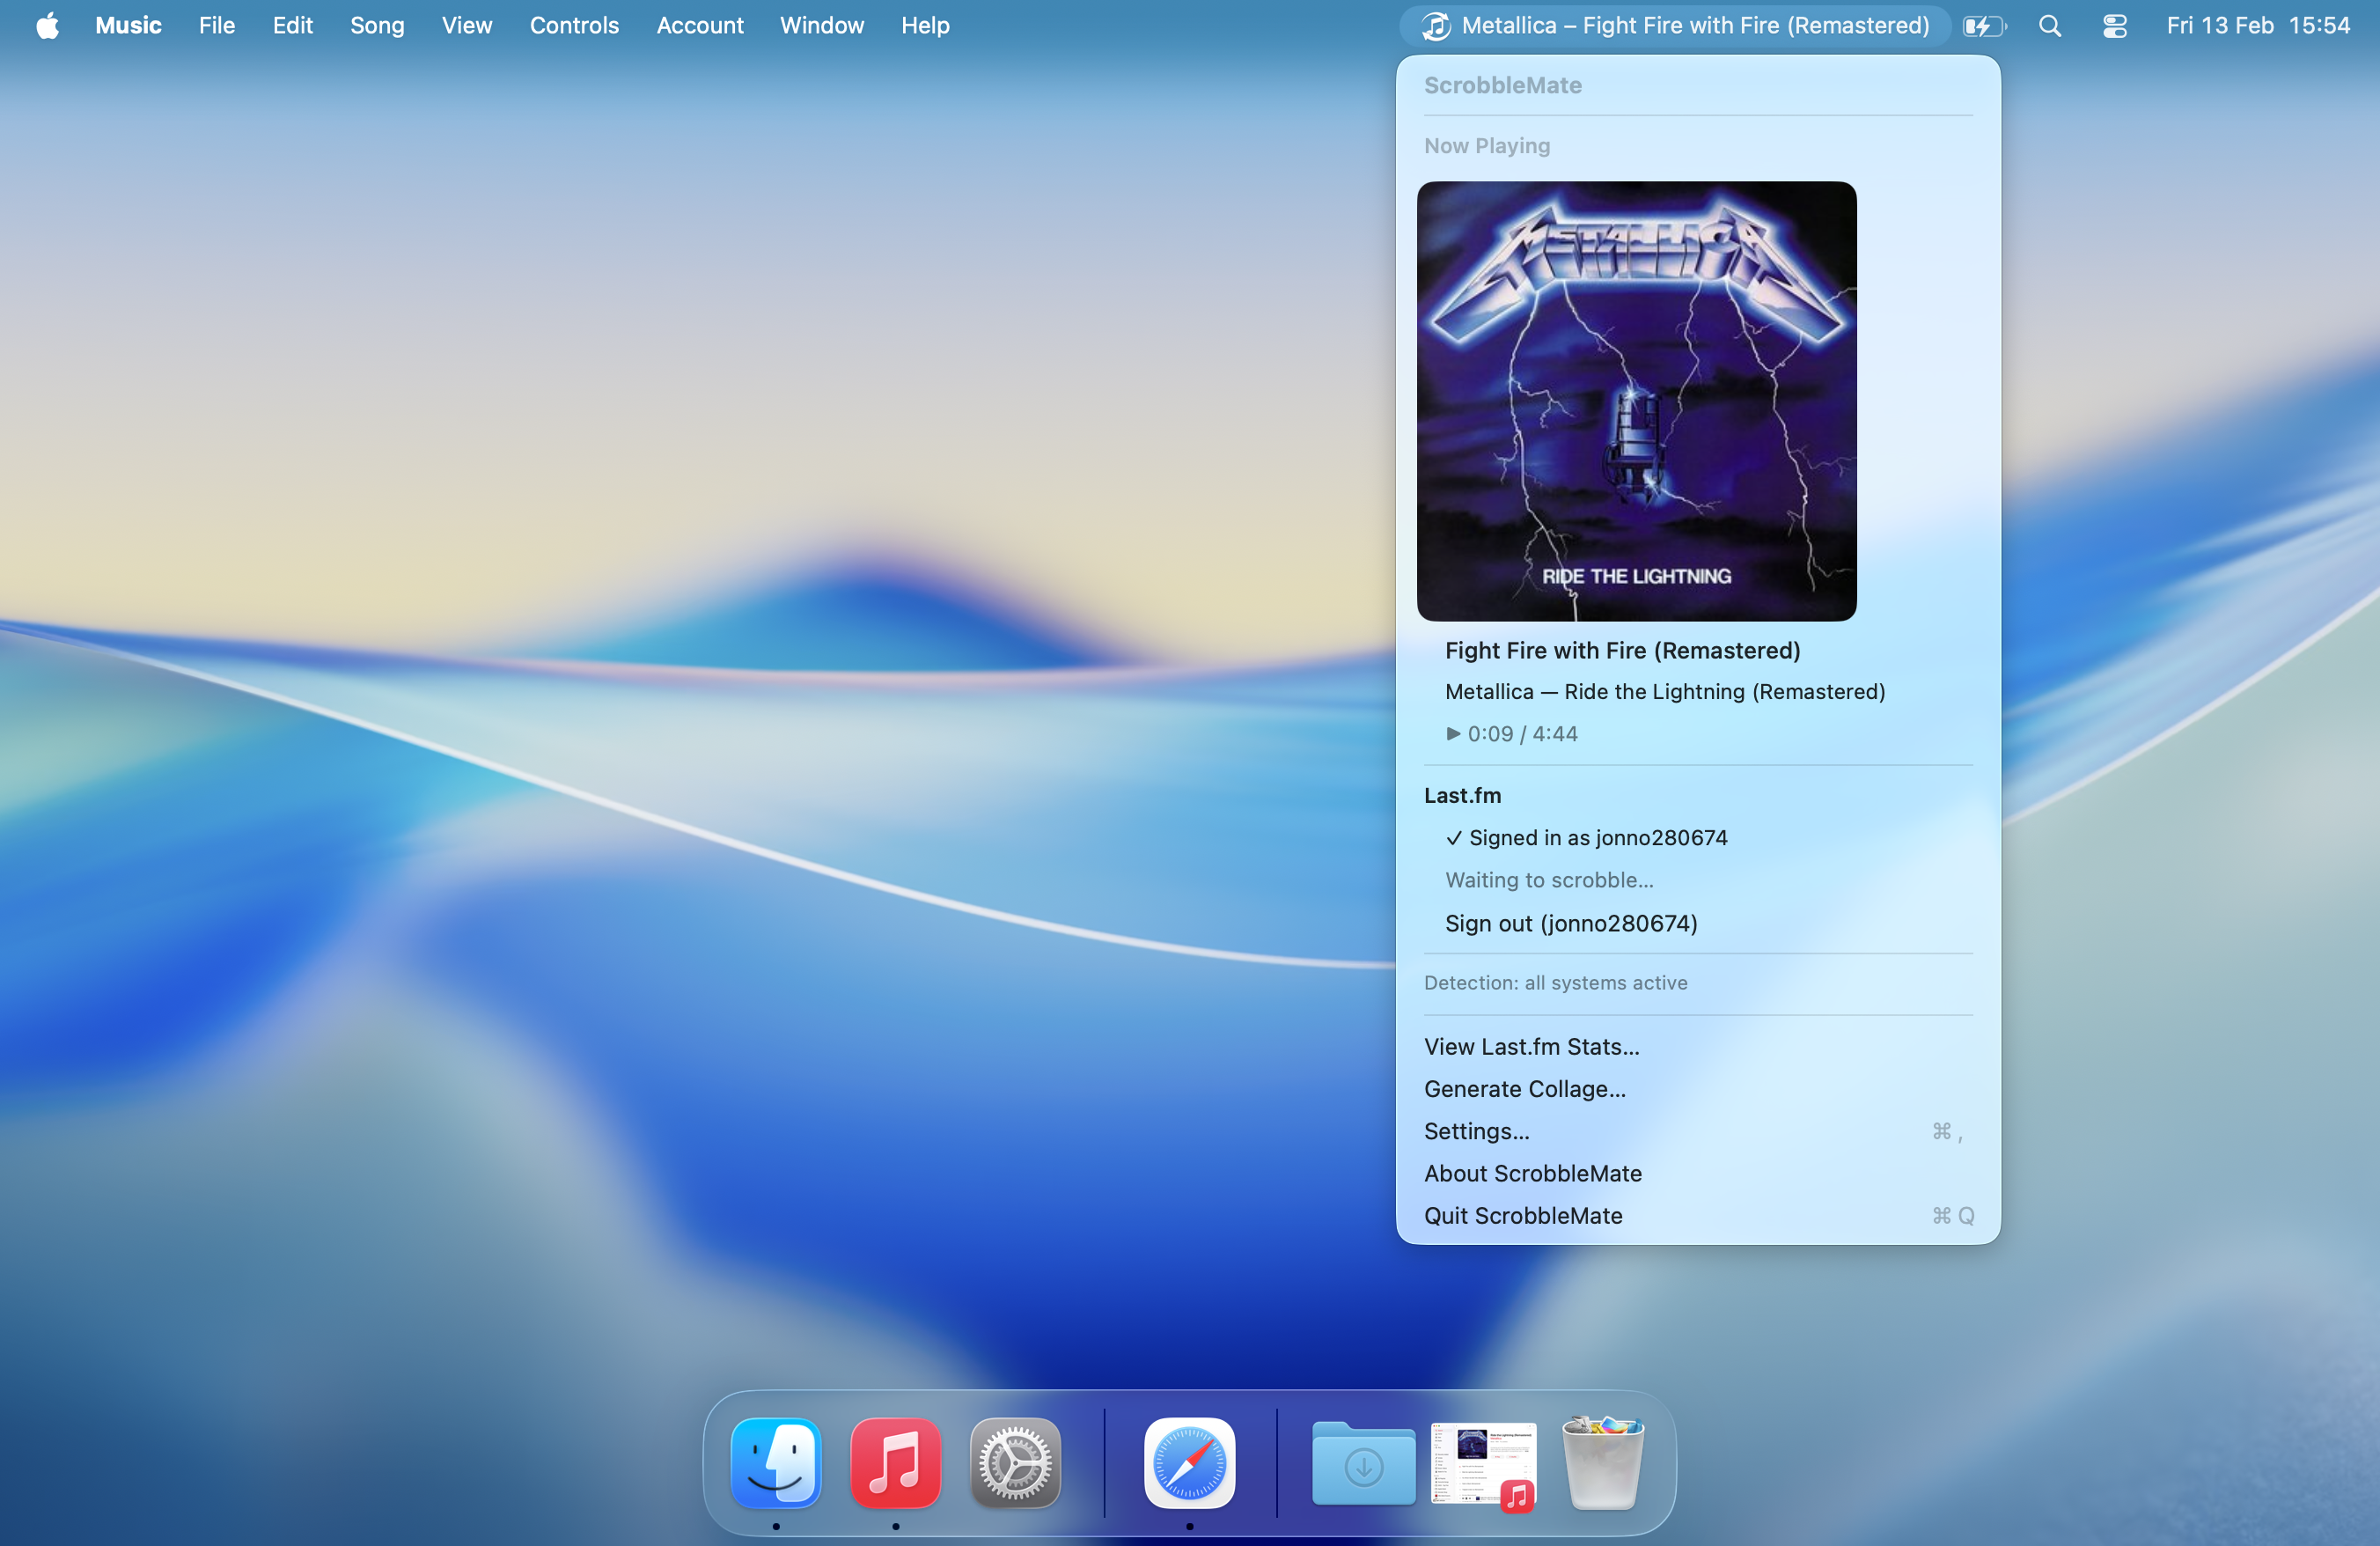Open the Music app in Dock

(895, 1463)
